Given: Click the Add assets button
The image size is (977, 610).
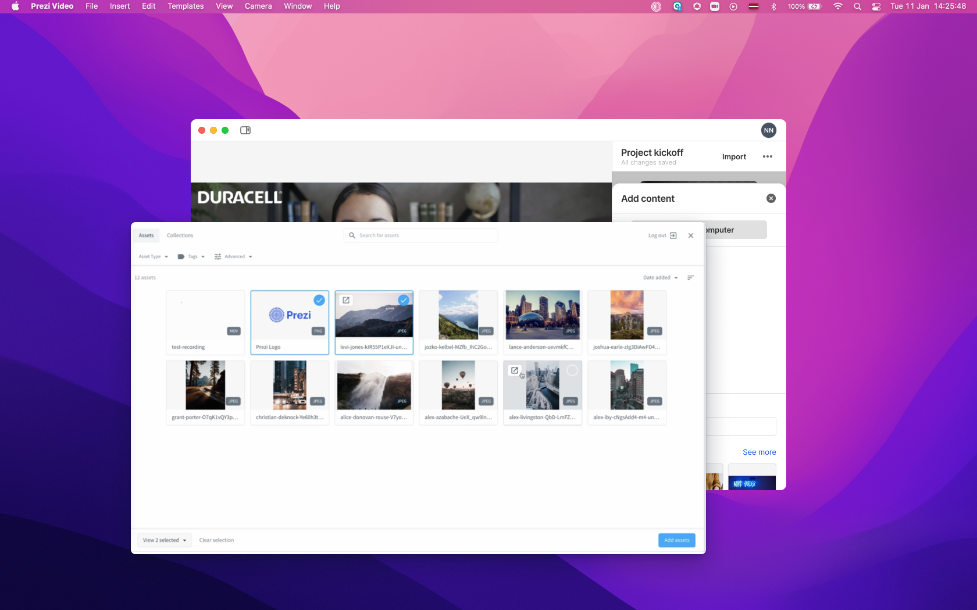Looking at the screenshot, I should (677, 540).
